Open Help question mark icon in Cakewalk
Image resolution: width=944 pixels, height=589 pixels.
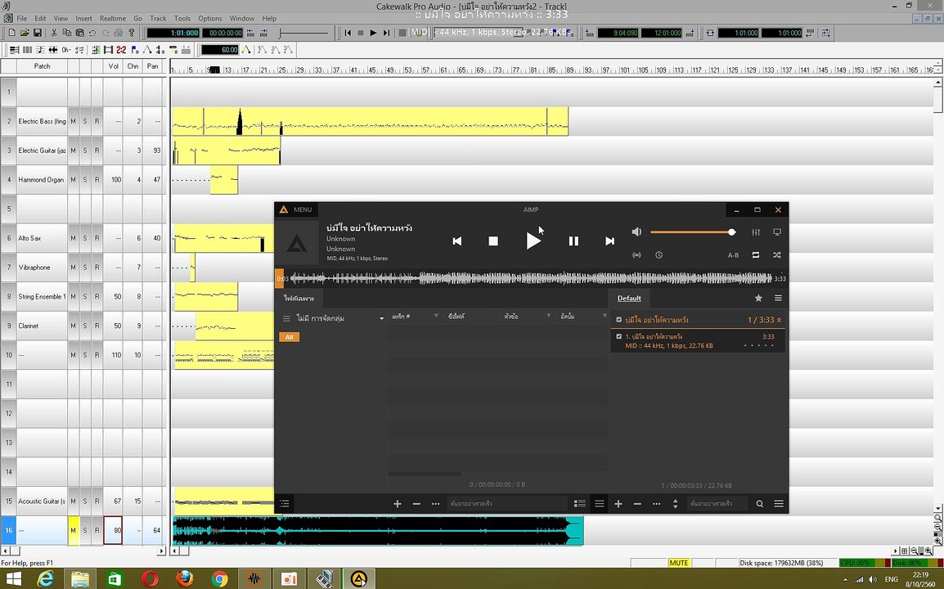[x=131, y=33]
